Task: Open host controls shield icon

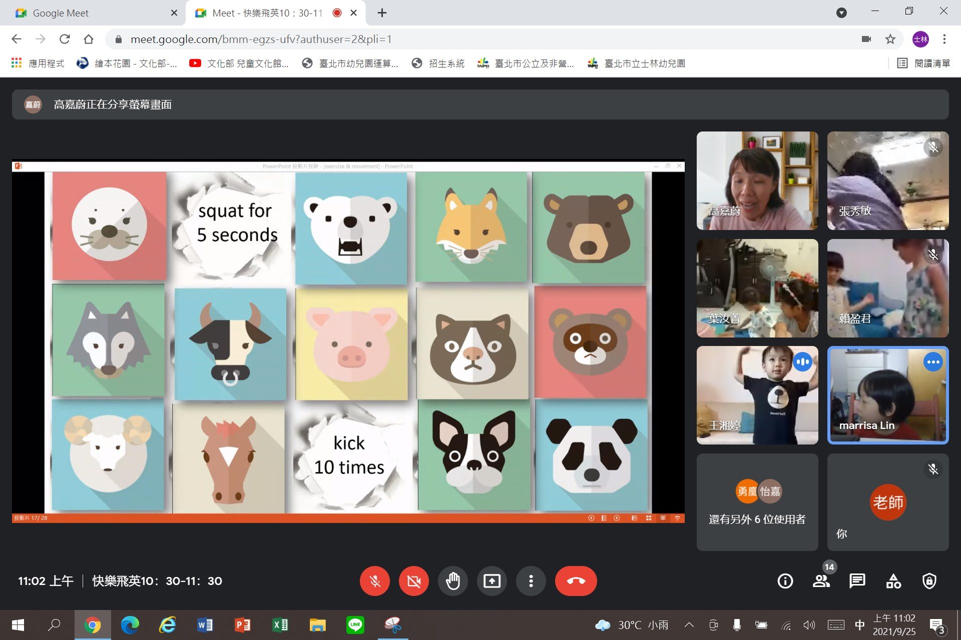Action: pyautogui.click(x=929, y=580)
